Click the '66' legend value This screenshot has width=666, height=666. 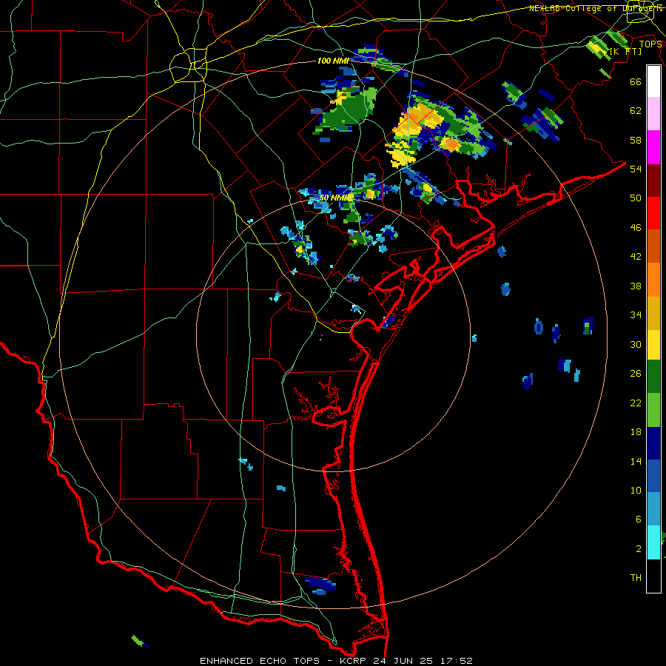pos(636,81)
